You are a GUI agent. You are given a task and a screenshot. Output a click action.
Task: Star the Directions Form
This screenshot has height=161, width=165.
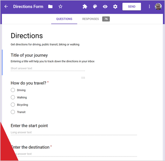point(60,7)
